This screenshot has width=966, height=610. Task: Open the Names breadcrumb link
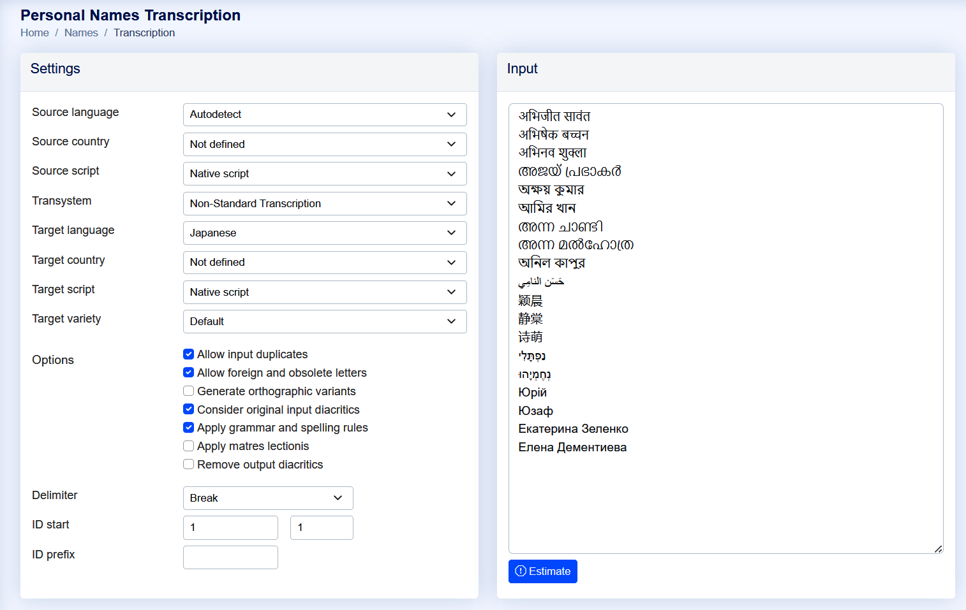pos(81,33)
